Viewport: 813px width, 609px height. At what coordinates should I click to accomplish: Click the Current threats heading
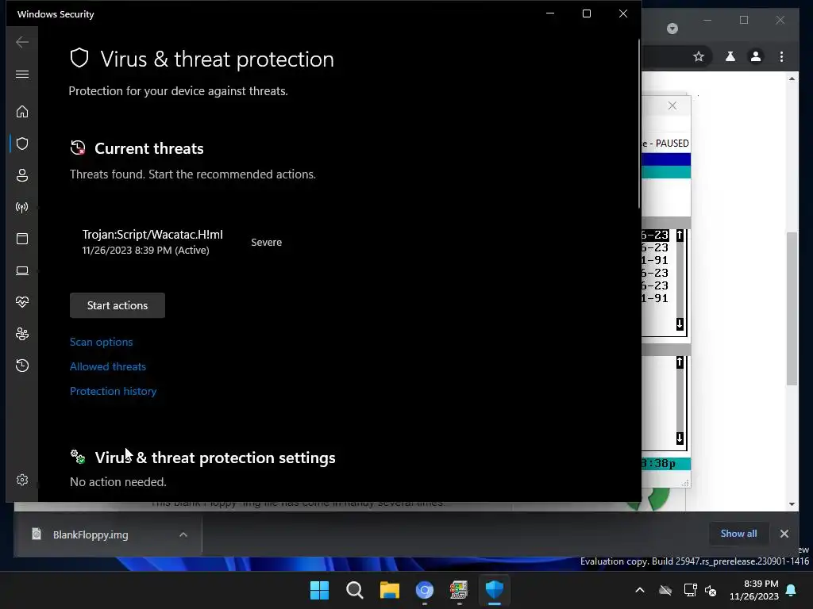point(148,148)
